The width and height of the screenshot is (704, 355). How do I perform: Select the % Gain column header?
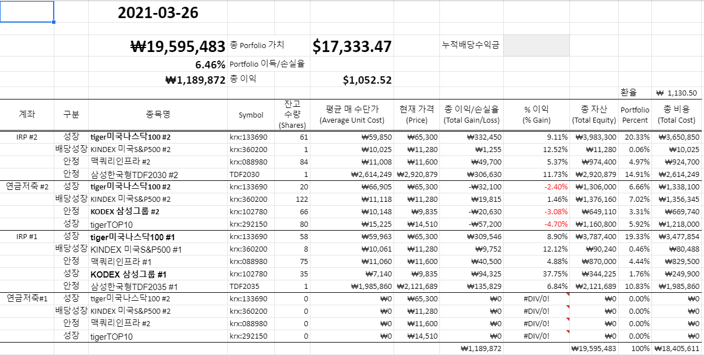pos(536,115)
